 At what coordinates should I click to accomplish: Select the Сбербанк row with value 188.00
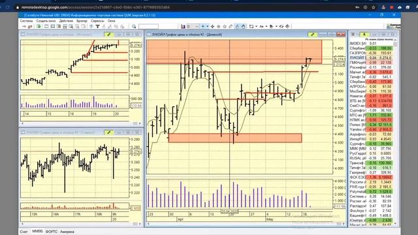pyautogui.click(x=371, y=48)
